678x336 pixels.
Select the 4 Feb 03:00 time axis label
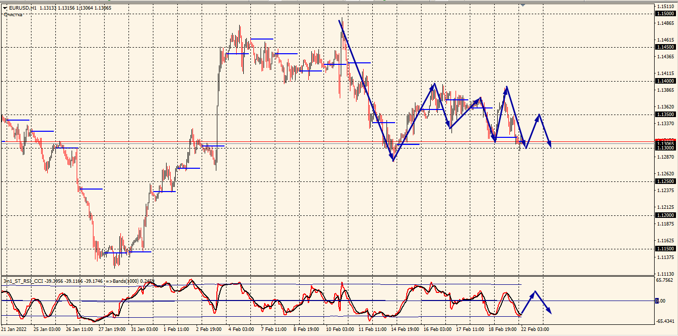[x=241, y=329]
